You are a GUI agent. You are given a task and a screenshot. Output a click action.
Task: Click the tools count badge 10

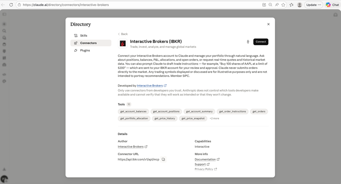pos(129,104)
